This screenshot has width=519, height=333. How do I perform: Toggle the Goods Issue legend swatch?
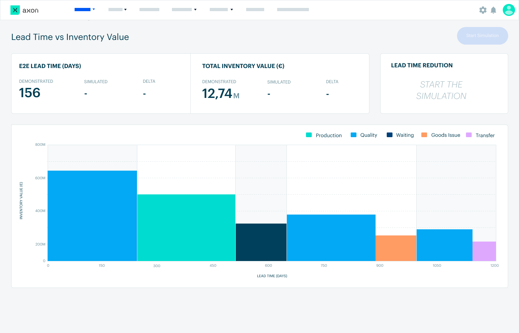424,135
